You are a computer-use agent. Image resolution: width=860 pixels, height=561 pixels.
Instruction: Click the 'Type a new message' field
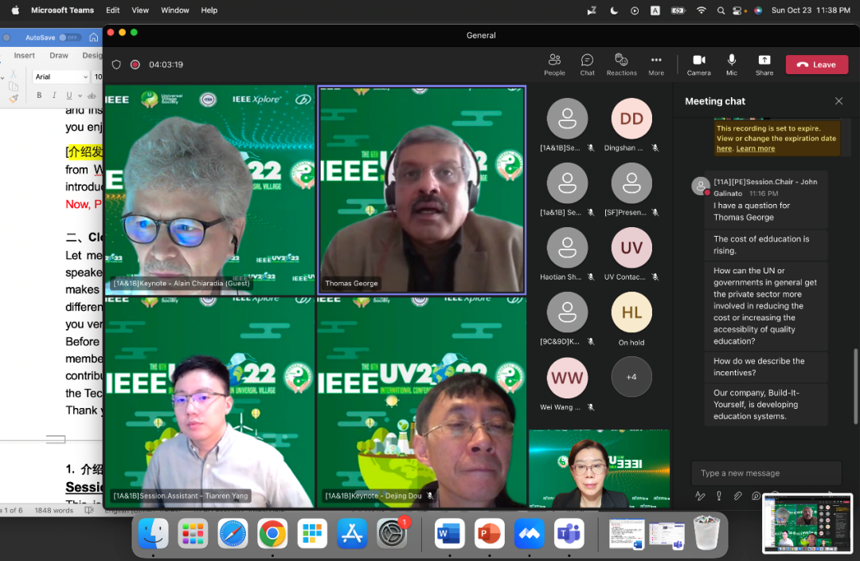point(766,473)
